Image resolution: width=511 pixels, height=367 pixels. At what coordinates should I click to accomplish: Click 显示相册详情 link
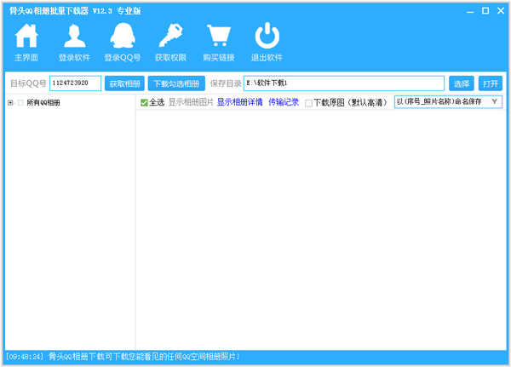click(x=240, y=102)
